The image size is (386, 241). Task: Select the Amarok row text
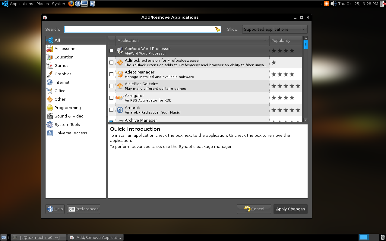pos(153,110)
